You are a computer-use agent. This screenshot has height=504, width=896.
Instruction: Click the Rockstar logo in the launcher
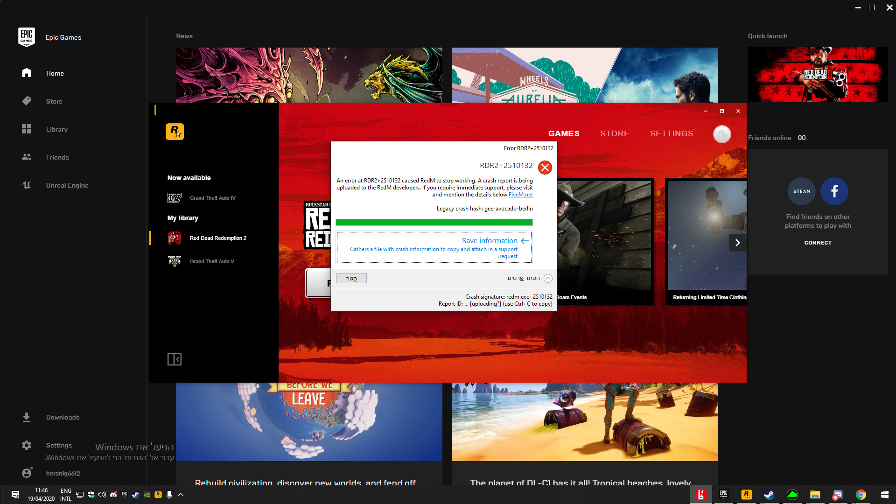175,132
